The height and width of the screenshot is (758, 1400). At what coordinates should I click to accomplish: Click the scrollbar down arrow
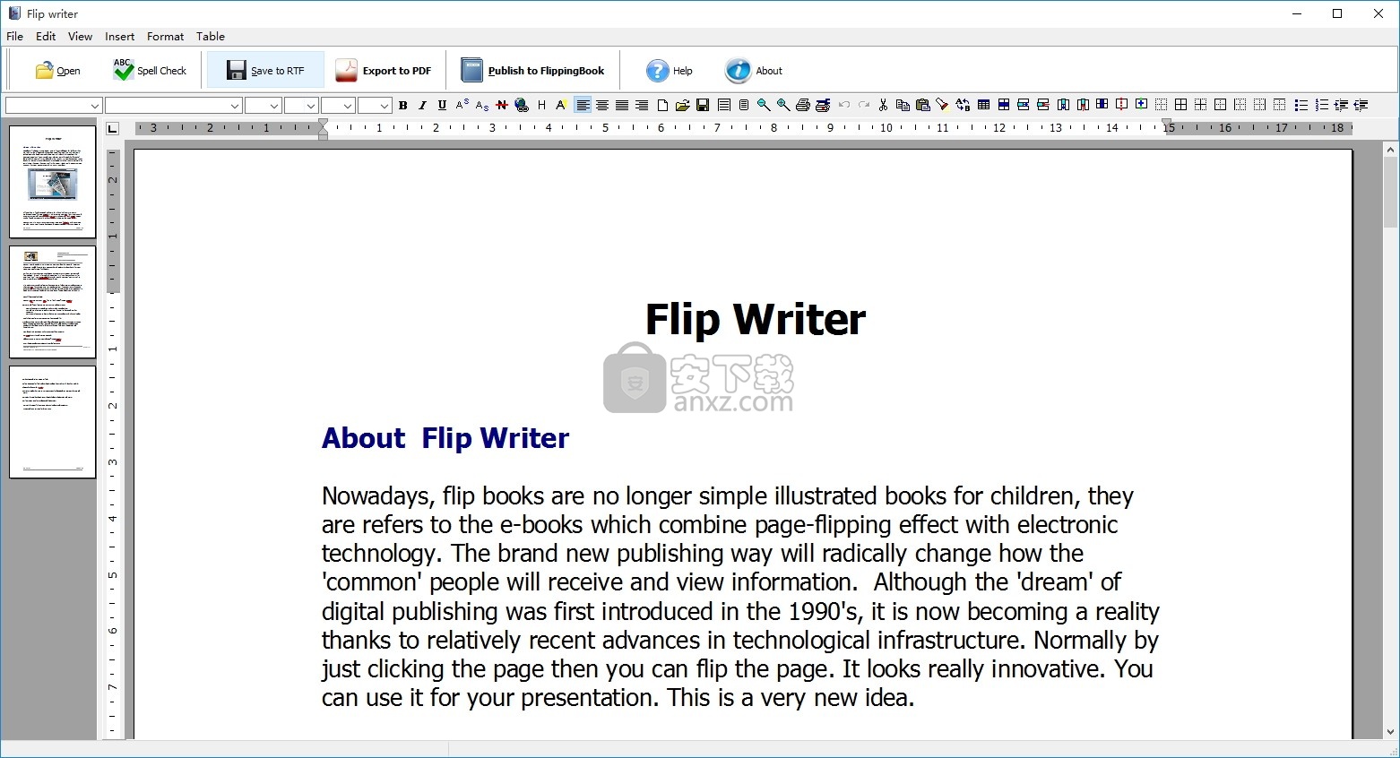tap(1390, 731)
